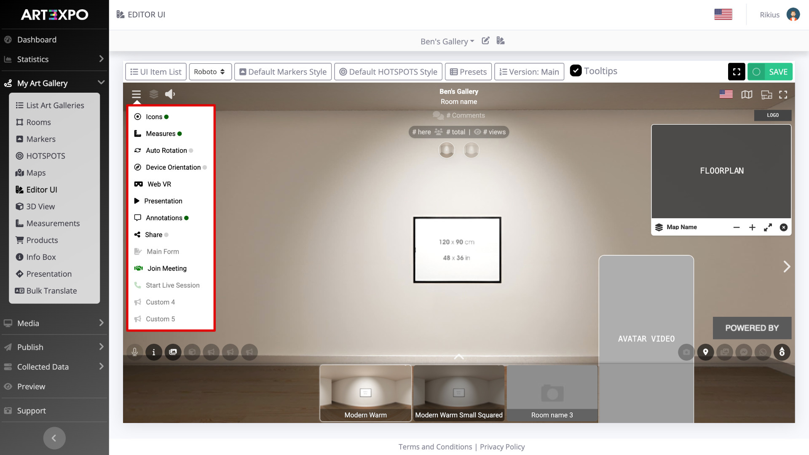Open the map icon in viewer toolbar
809x455 pixels.
pyautogui.click(x=747, y=94)
